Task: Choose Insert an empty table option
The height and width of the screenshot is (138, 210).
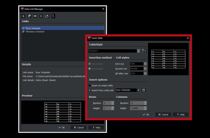Action: click(90, 85)
